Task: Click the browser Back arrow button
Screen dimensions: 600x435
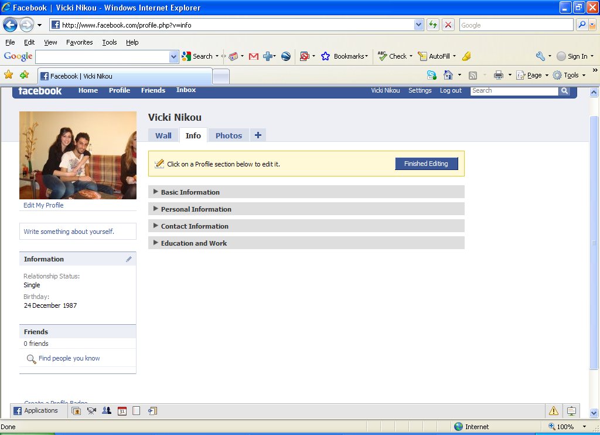Action: [10, 25]
